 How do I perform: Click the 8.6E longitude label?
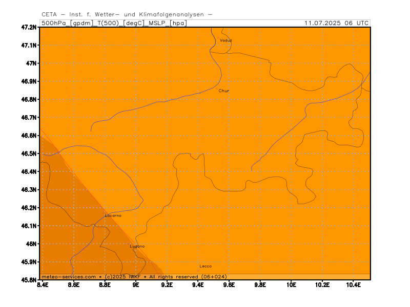[x=74, y=285]
